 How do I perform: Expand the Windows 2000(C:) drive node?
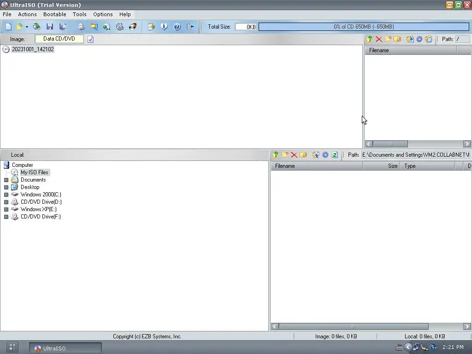pyautogui.click(x=6, y=195)
